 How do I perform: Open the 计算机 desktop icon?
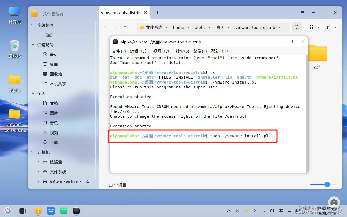click(x=15, y=15)
